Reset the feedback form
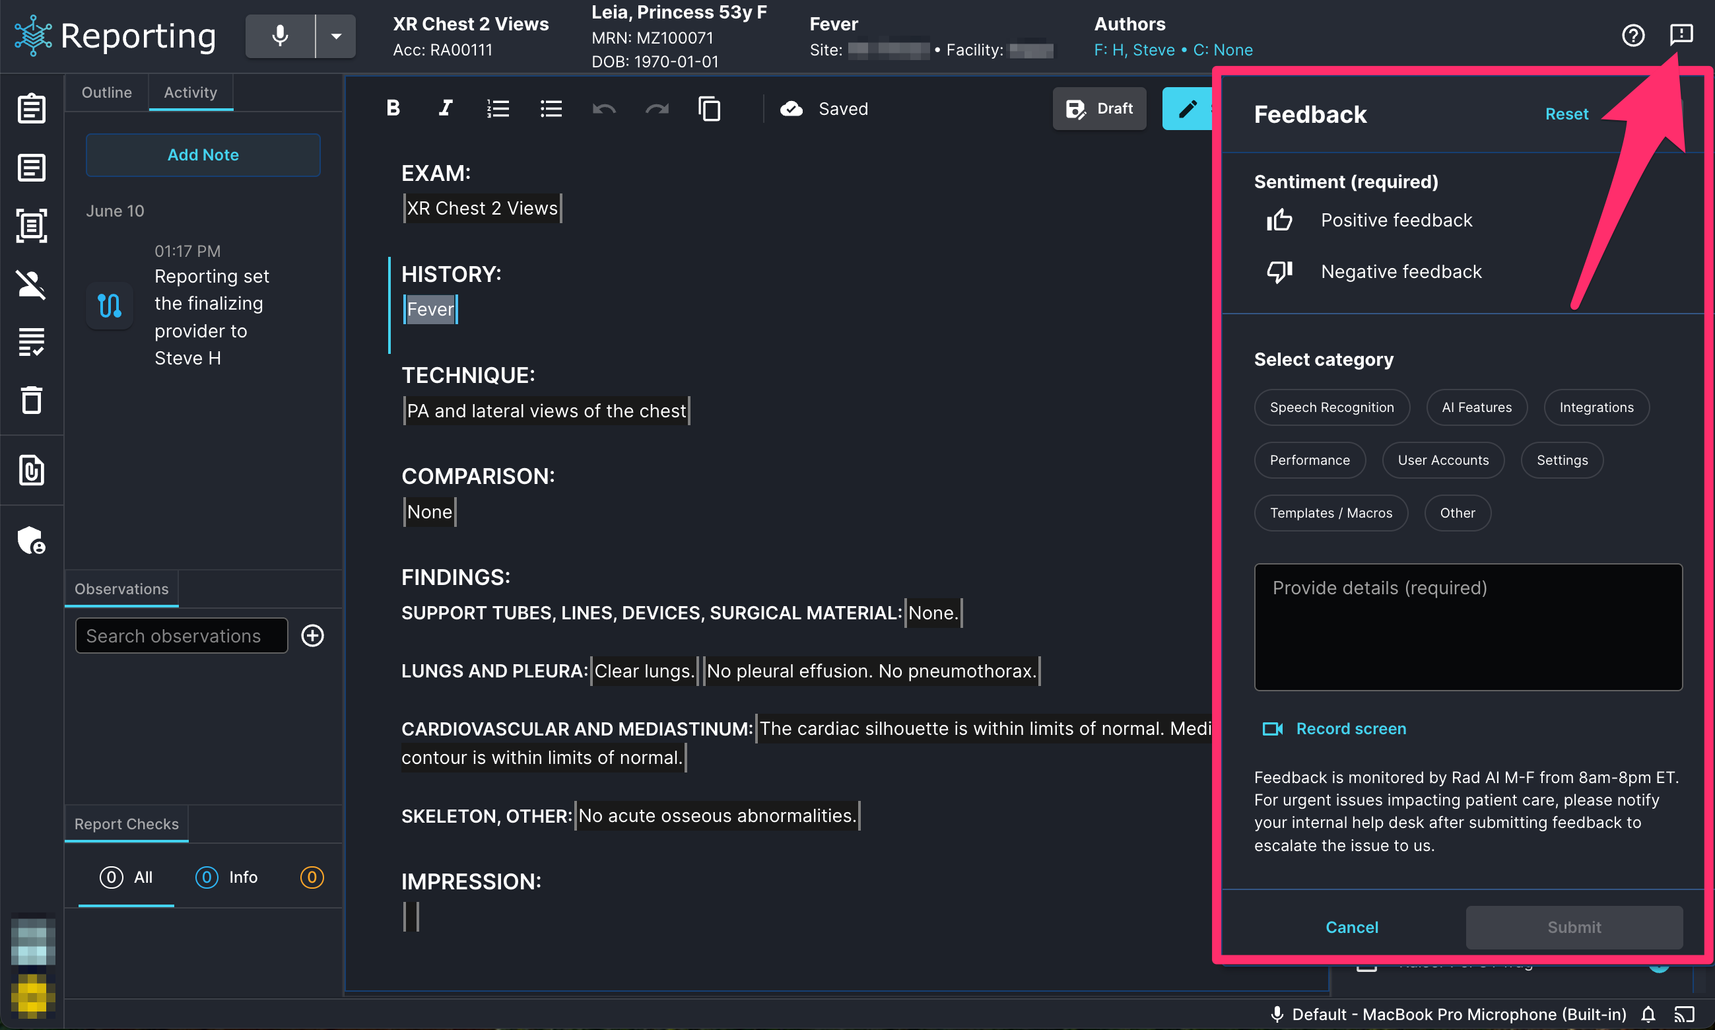 pyautogui.click(x=1566, y=114)
